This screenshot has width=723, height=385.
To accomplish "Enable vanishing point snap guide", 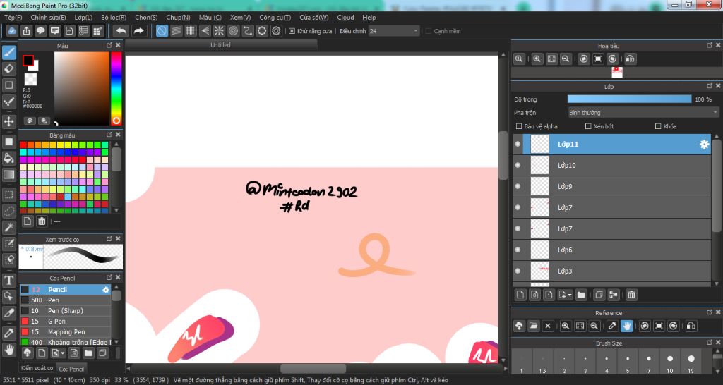I will [x=205, y=31].
